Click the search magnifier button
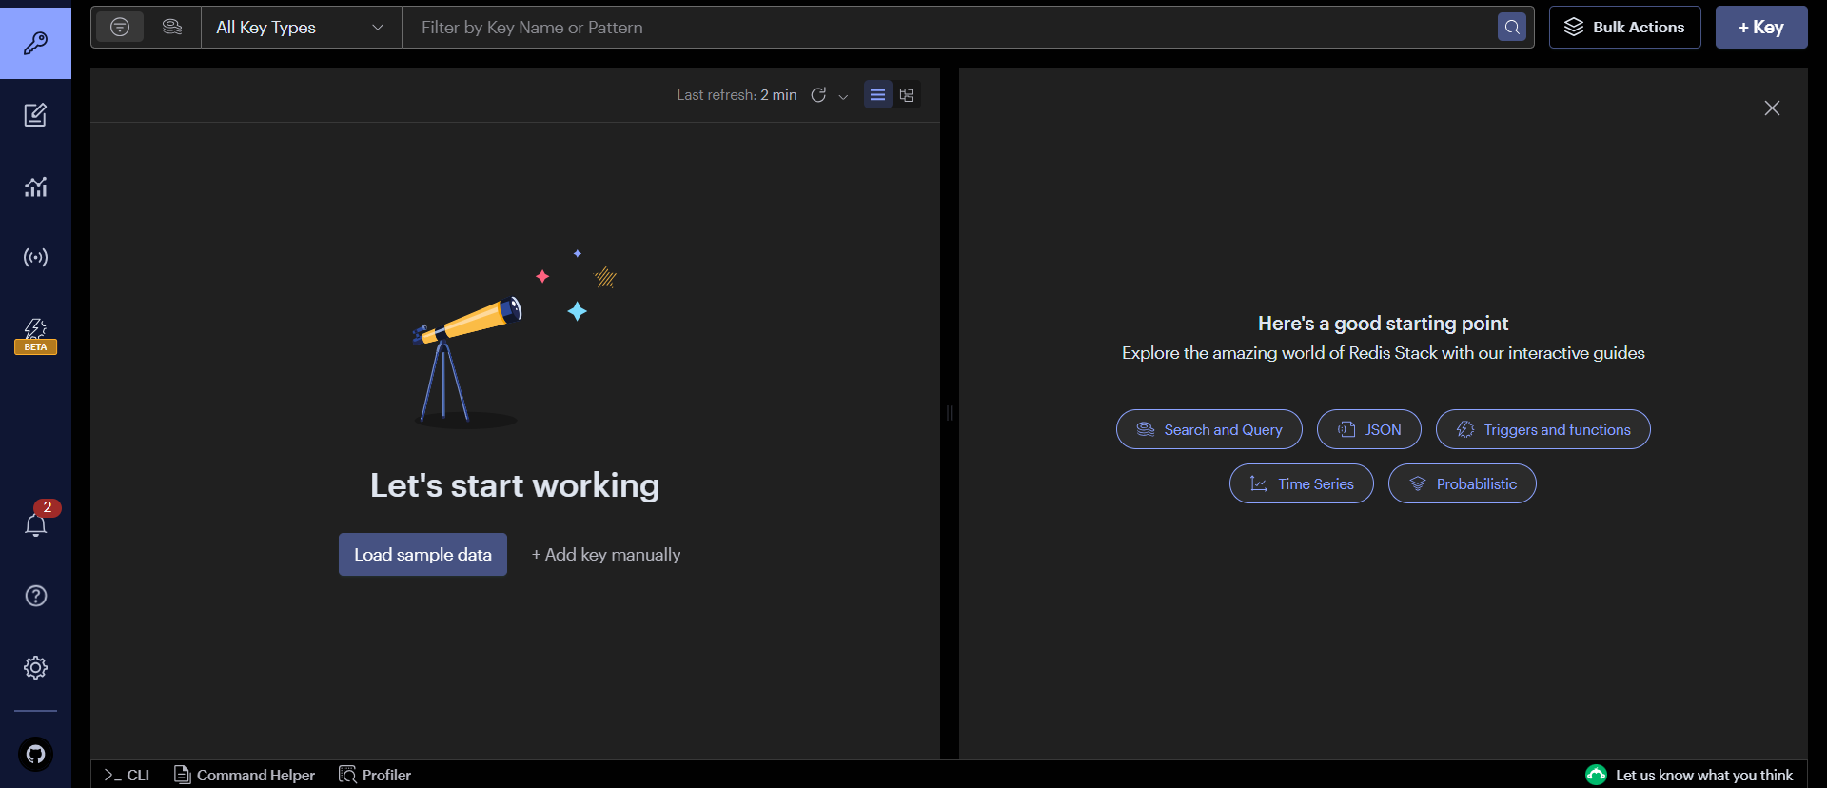 (1512, 28)
